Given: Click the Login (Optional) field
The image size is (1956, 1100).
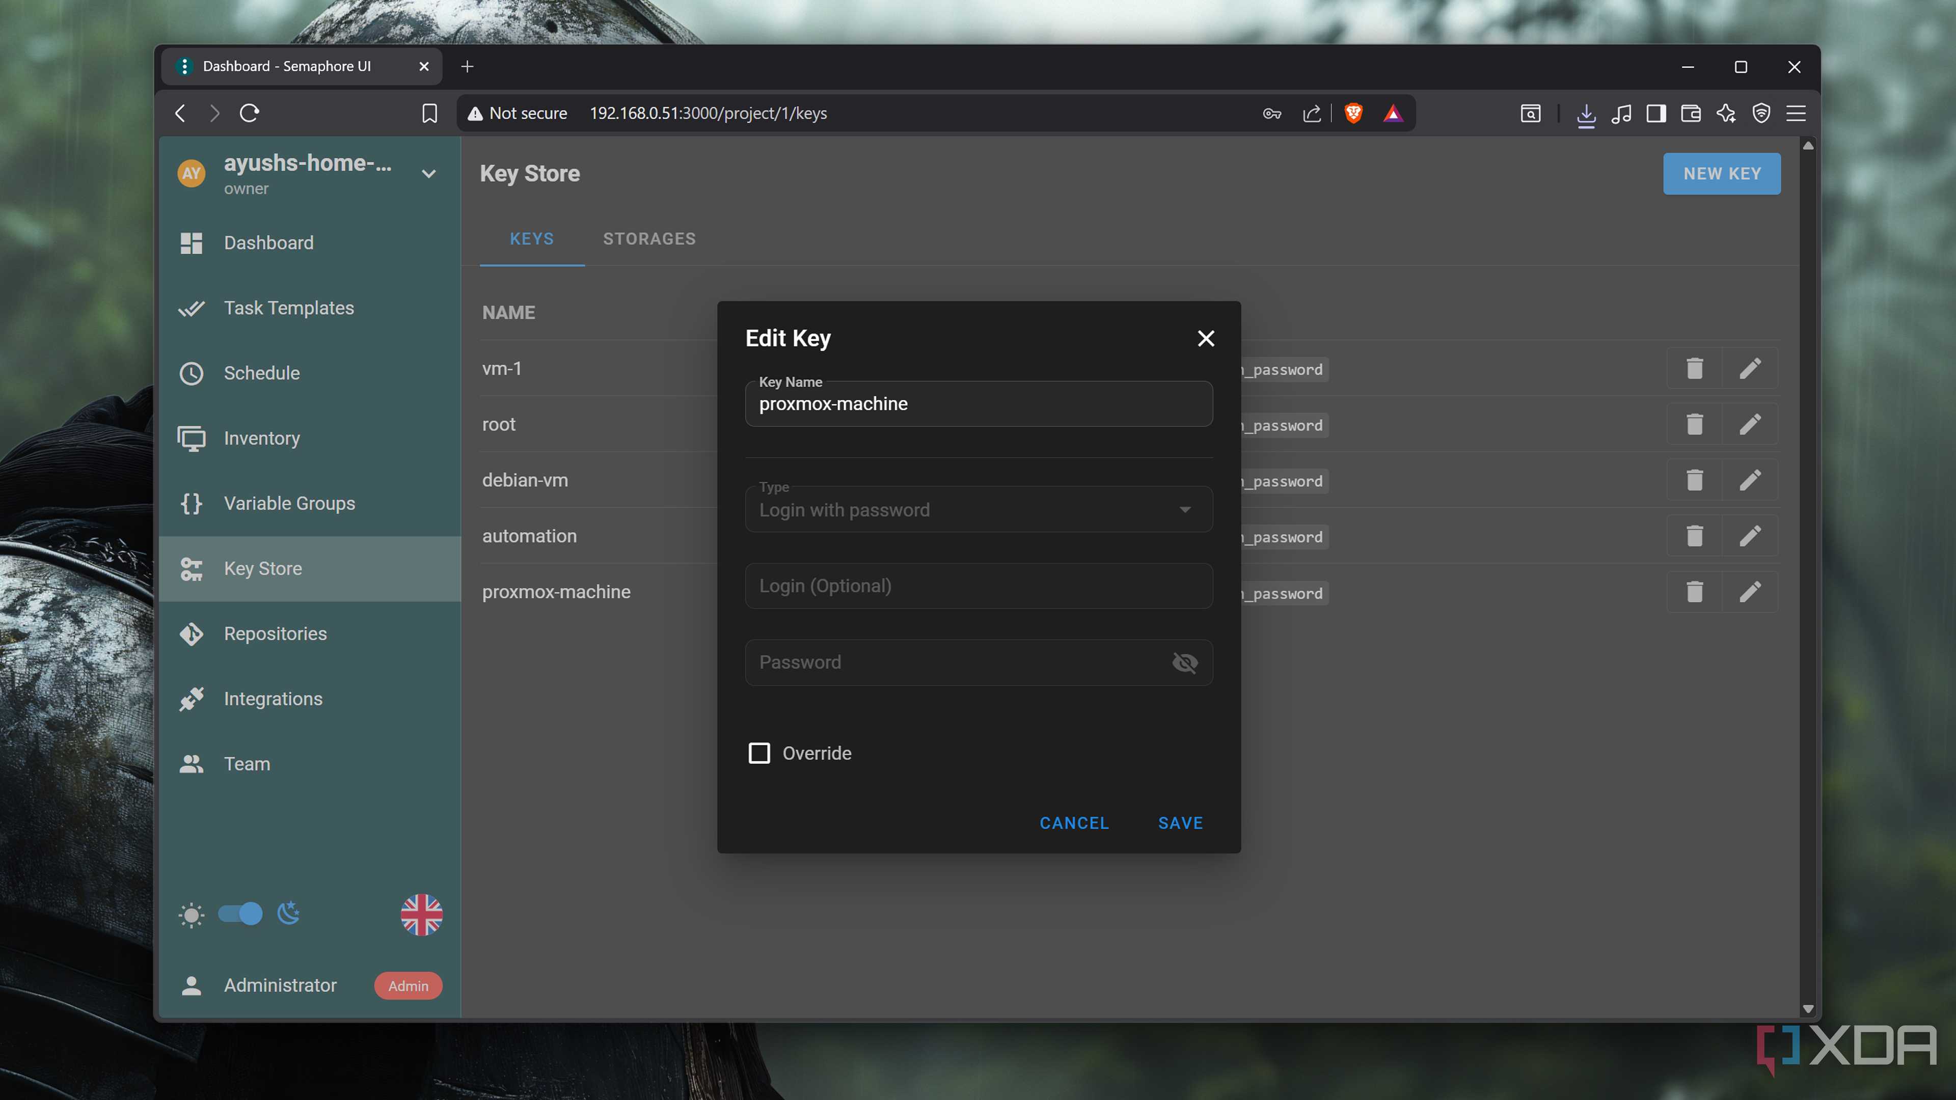Looking at the screenshot, I should (x=979, y=586).
